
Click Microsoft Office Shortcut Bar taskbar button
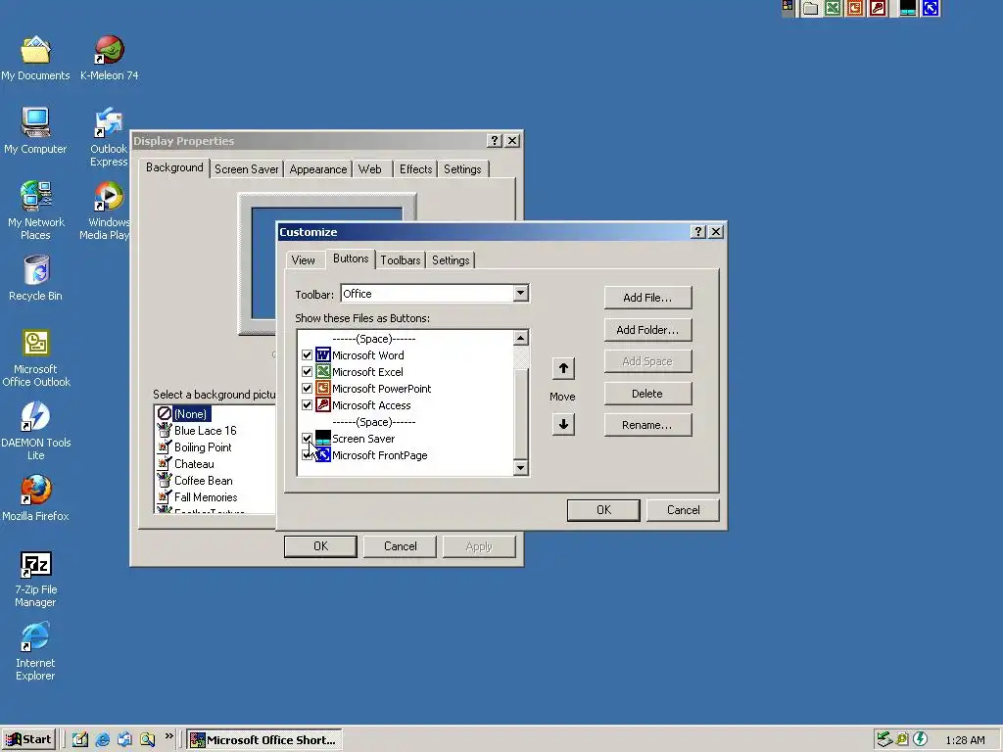pyautogui.click(x=264, y=740)
